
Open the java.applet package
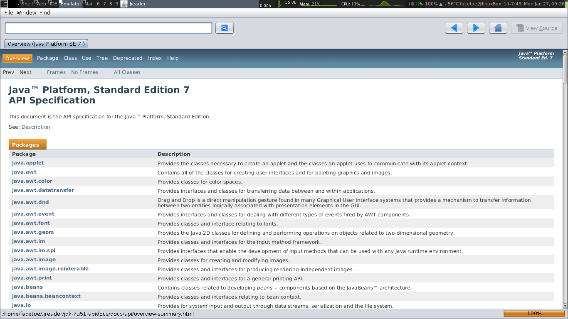coord(28,163)
